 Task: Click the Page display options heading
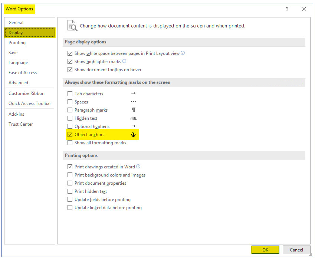click(86, 42)
